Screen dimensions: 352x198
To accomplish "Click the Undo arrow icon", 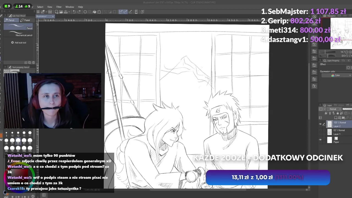I will [x=74, y=12].
